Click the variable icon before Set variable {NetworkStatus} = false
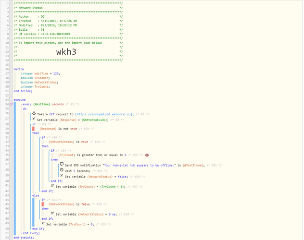The image size is (304, 240). click(x=62, y=175)
